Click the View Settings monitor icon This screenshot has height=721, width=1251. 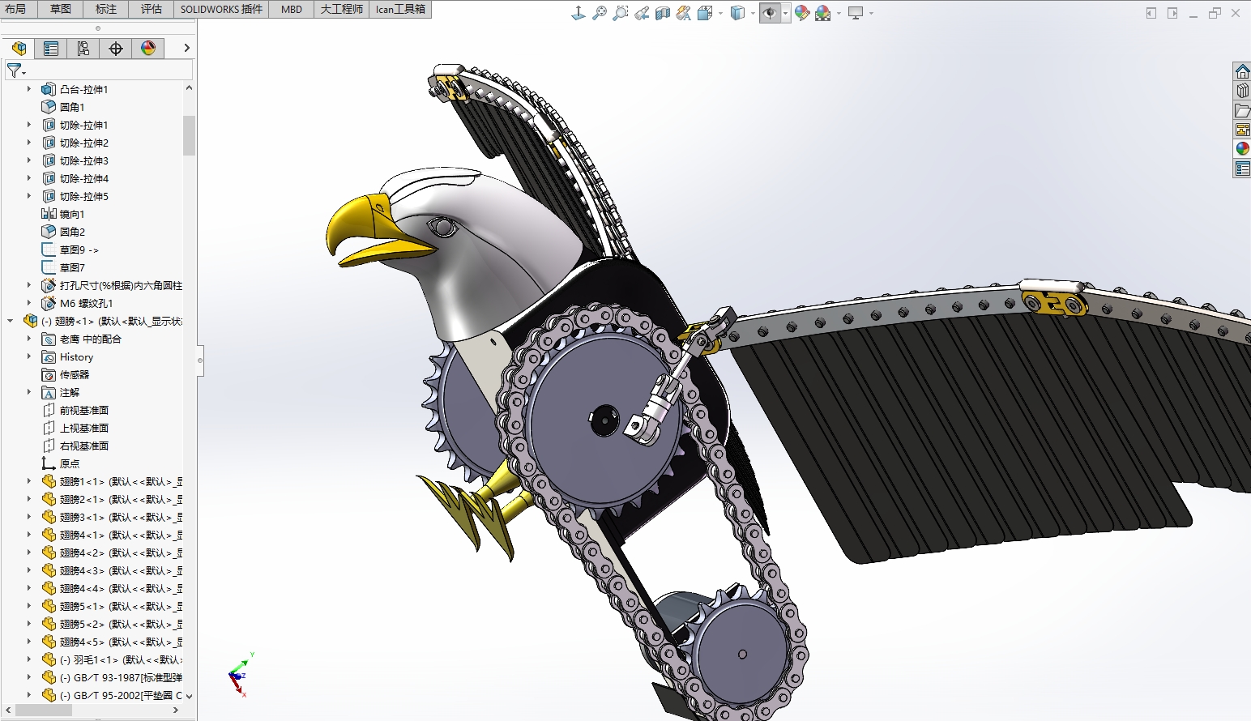[856, 13]
